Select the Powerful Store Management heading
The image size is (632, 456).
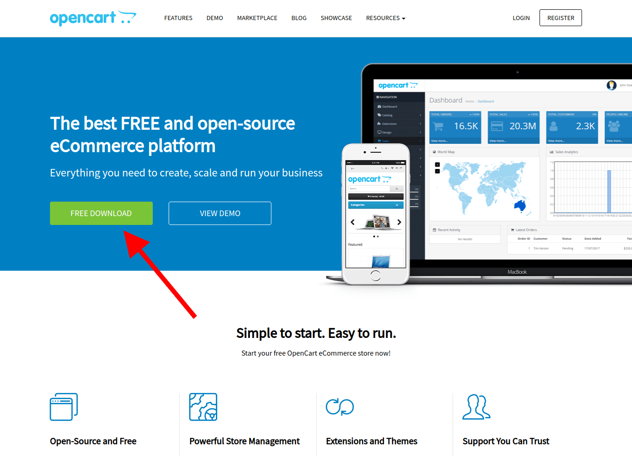point(244,441)
